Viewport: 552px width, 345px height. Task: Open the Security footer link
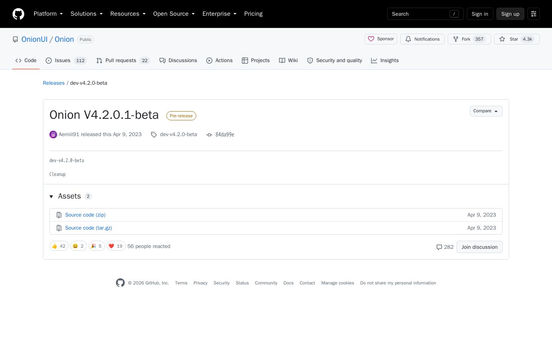click(222, 283)
